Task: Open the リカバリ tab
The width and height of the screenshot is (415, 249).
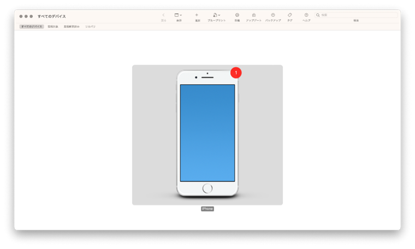Action: pyautogui.click(x=90, y=26)
